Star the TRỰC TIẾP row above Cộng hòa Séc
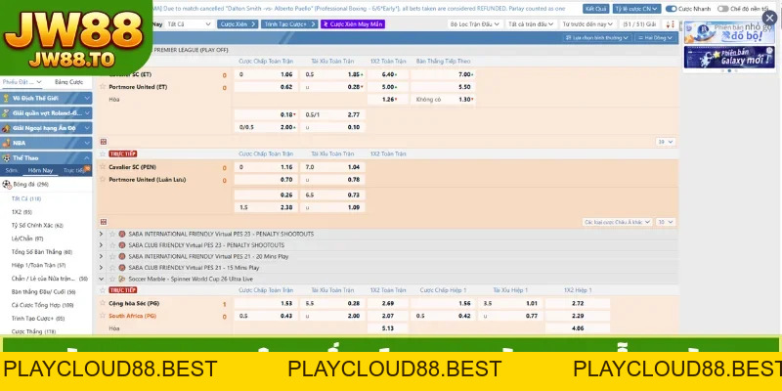Image resolution: width=782 pixels, height=391 pixels. tap(104, 290)
